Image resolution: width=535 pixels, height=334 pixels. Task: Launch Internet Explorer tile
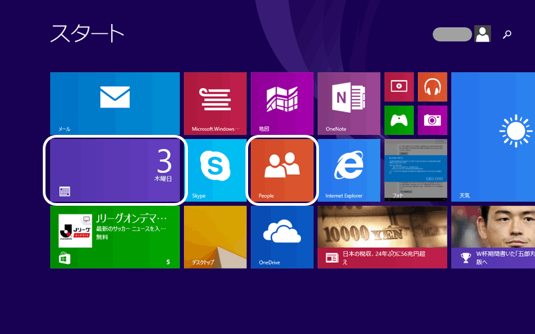pyautogui.click(x=348, y=170)
